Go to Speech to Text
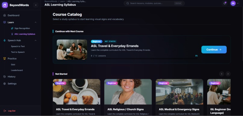The height and width of the screenshot is (116, 243). [x=18, y=46]
